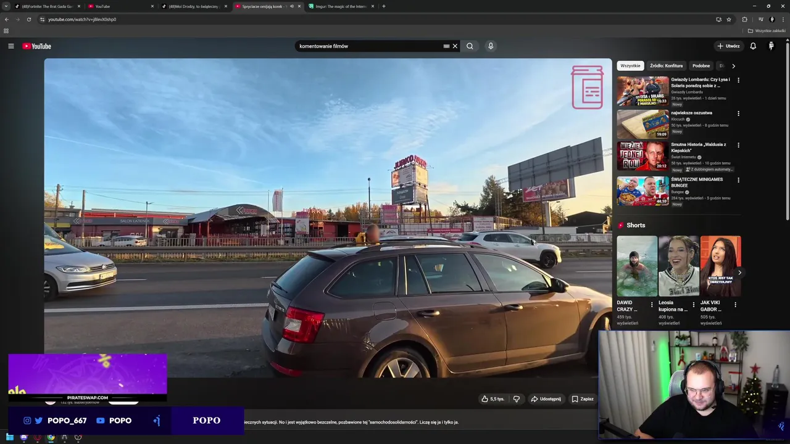This screenshot has width=790, height=444.
Task: Open the Chrome three-dot menu
Action: pyautogui.click(x=783, y=19)
